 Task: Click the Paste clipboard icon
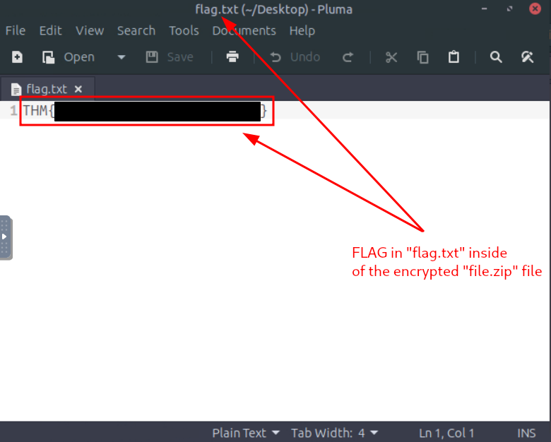click(x=454, y=57)
